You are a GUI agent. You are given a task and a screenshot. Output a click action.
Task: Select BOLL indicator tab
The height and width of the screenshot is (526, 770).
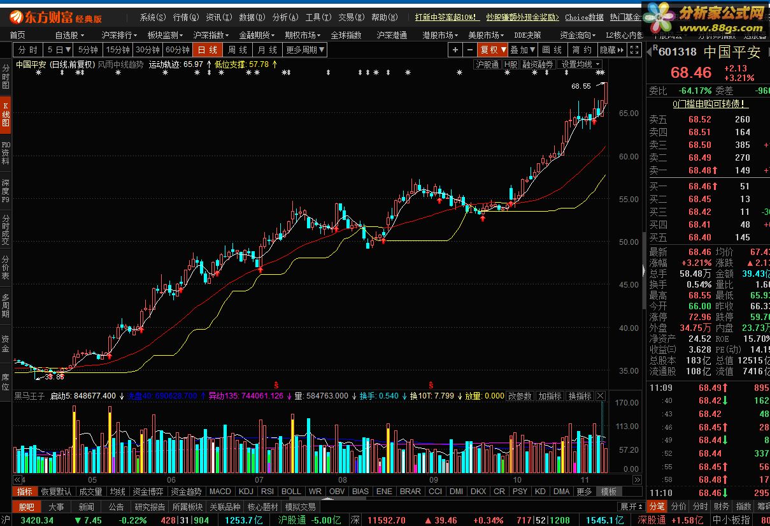click(x=291, y=492)
